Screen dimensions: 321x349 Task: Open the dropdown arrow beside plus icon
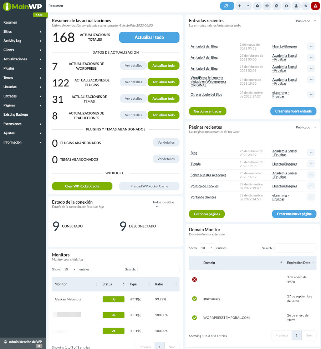click(x=248, y=6)
